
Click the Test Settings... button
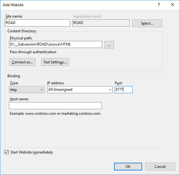[x=55, y=62]
